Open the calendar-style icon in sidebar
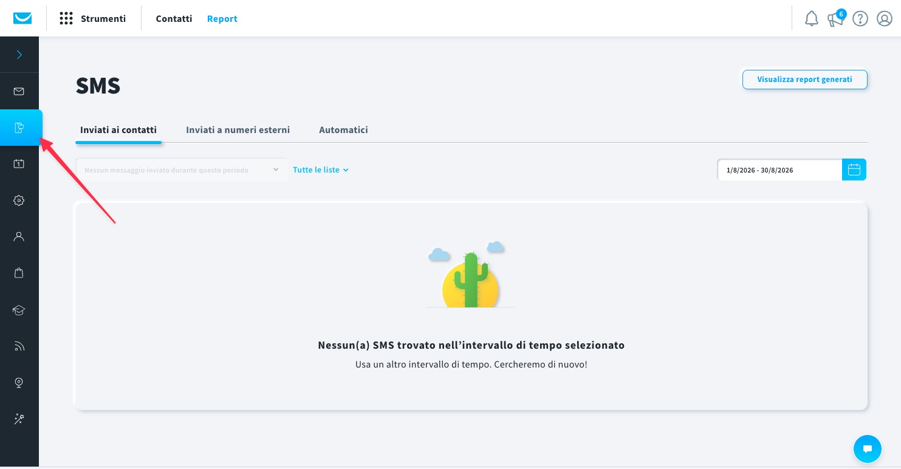The height and width of the screenshot is (469, 901). pyautogui.click(x=19, y=164)
